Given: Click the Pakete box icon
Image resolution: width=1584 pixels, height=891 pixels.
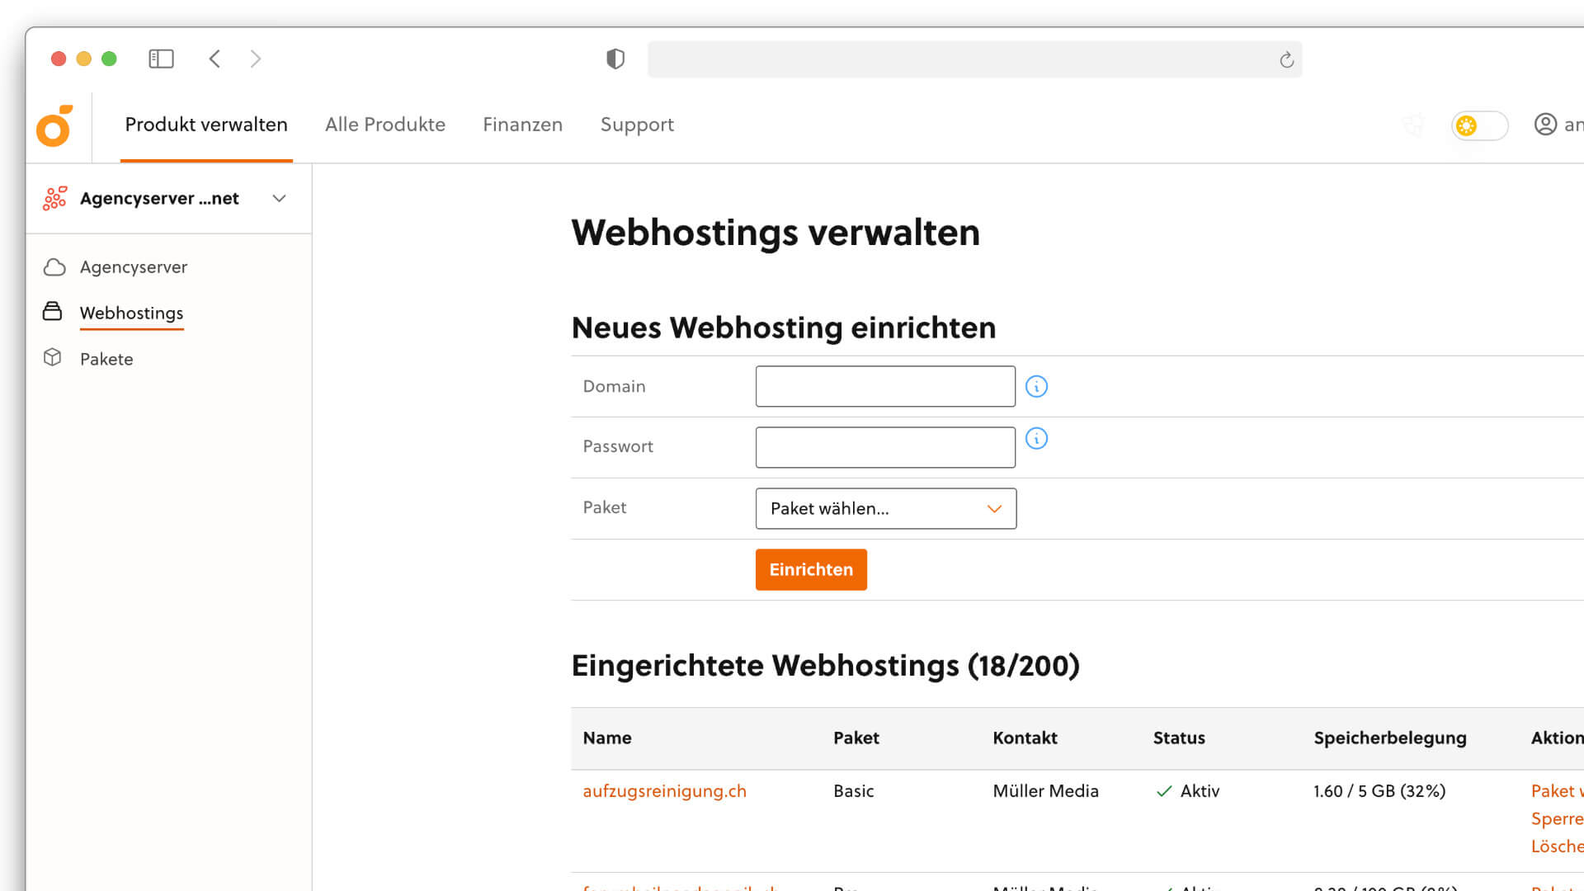Looking at the screenshot, I should 53,358.
